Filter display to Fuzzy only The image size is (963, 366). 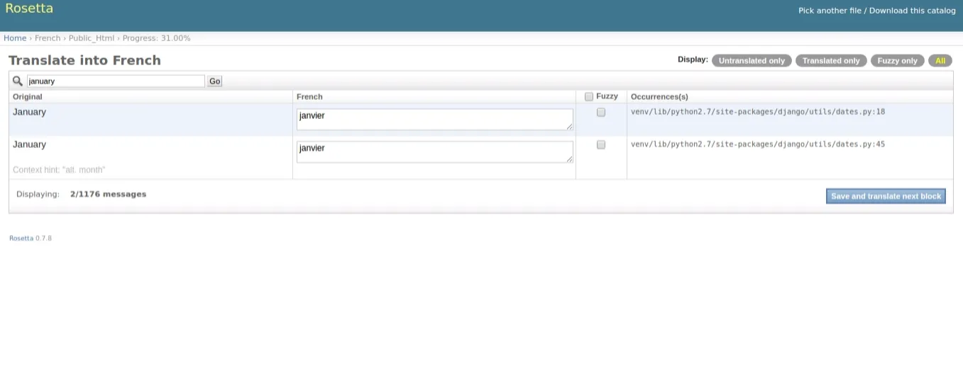tap(897, 61)
